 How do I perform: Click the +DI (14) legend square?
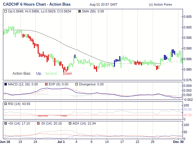[x=6, y=123]
